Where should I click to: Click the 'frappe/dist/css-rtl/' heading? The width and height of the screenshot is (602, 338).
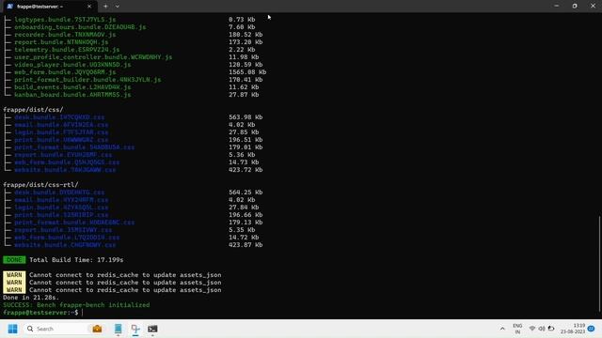pos(40,185)
